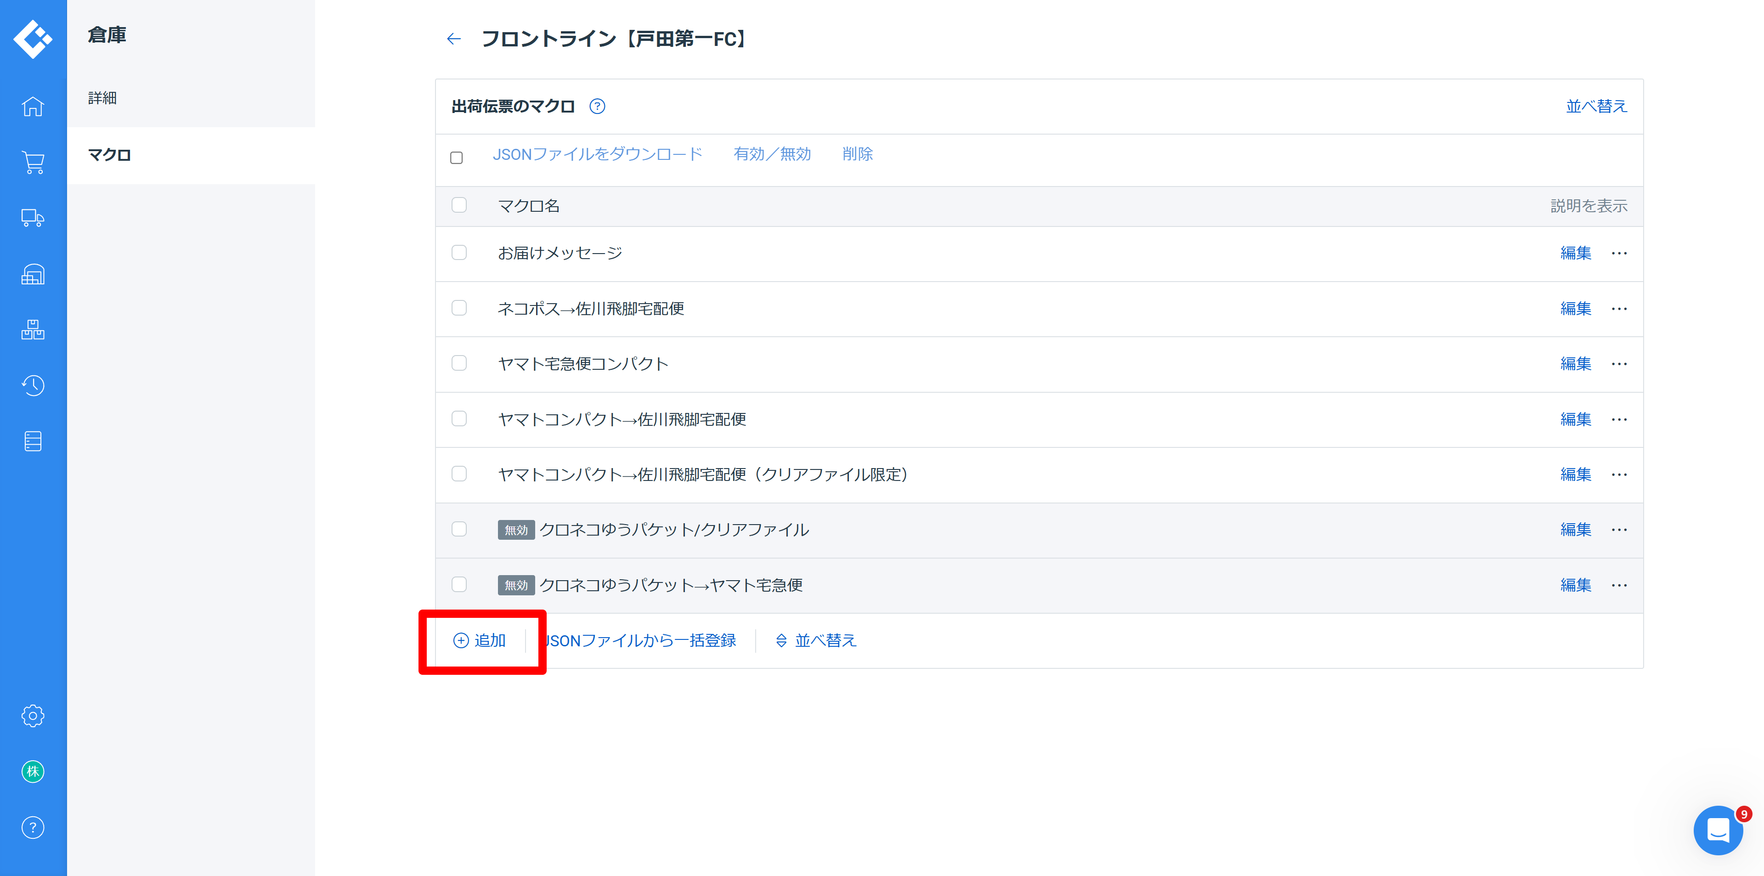The height and width of the screenshot is (876, 1764).
Task: Open more options for クロネコゆうパケット→ヤマト宅急便
Action: (1619, 585)
